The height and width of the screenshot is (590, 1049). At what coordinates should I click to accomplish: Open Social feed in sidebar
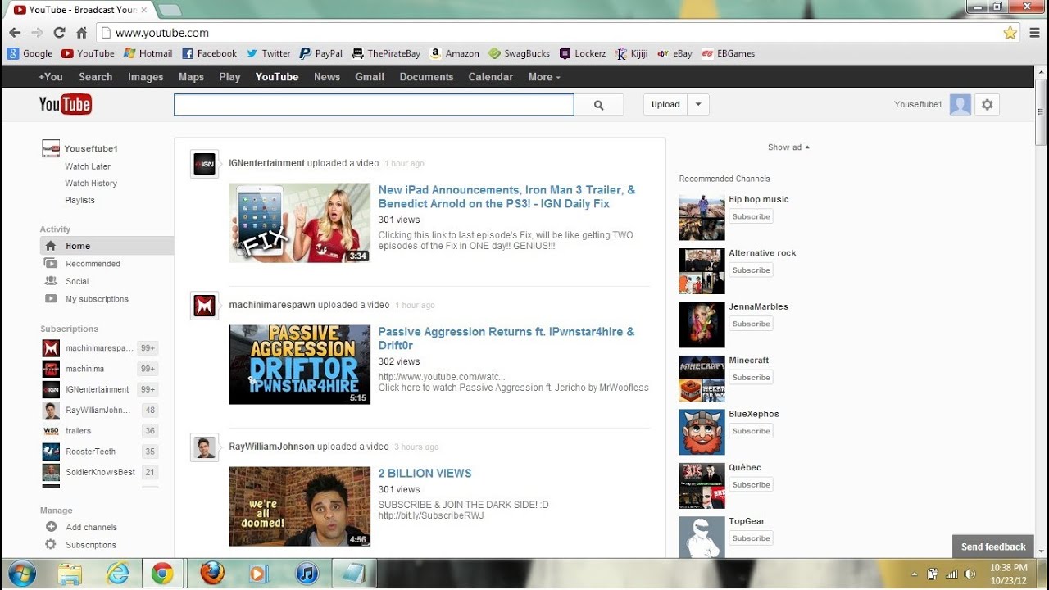click(x=77, y=281)
